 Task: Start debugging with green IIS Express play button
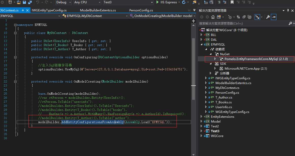click(158, 2)
